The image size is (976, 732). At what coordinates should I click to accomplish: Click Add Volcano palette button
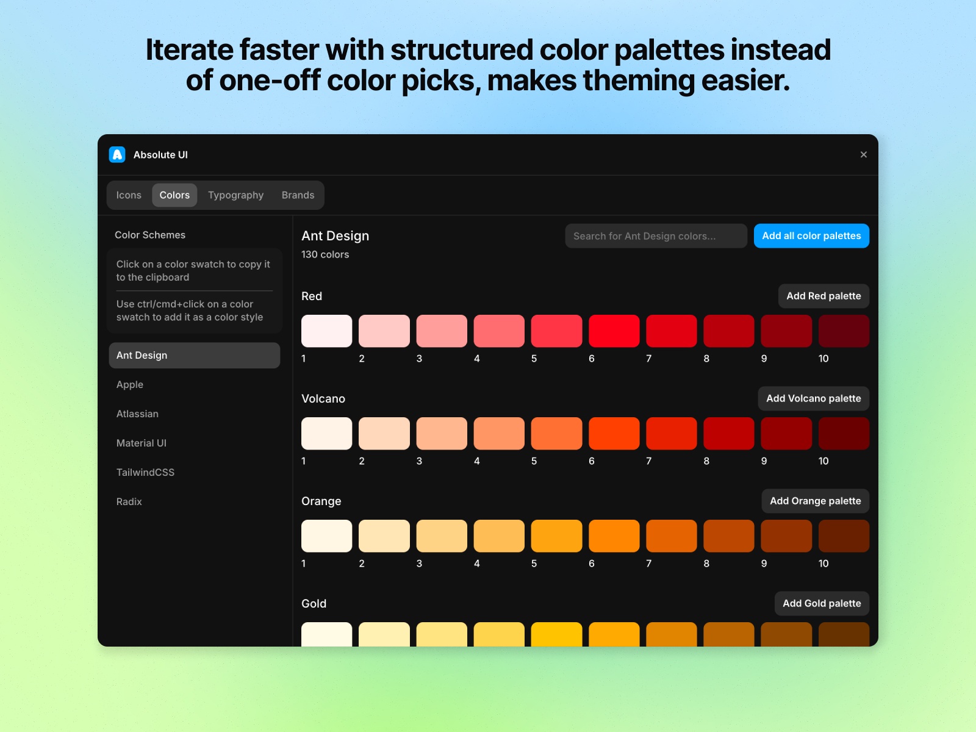point(813,398)
